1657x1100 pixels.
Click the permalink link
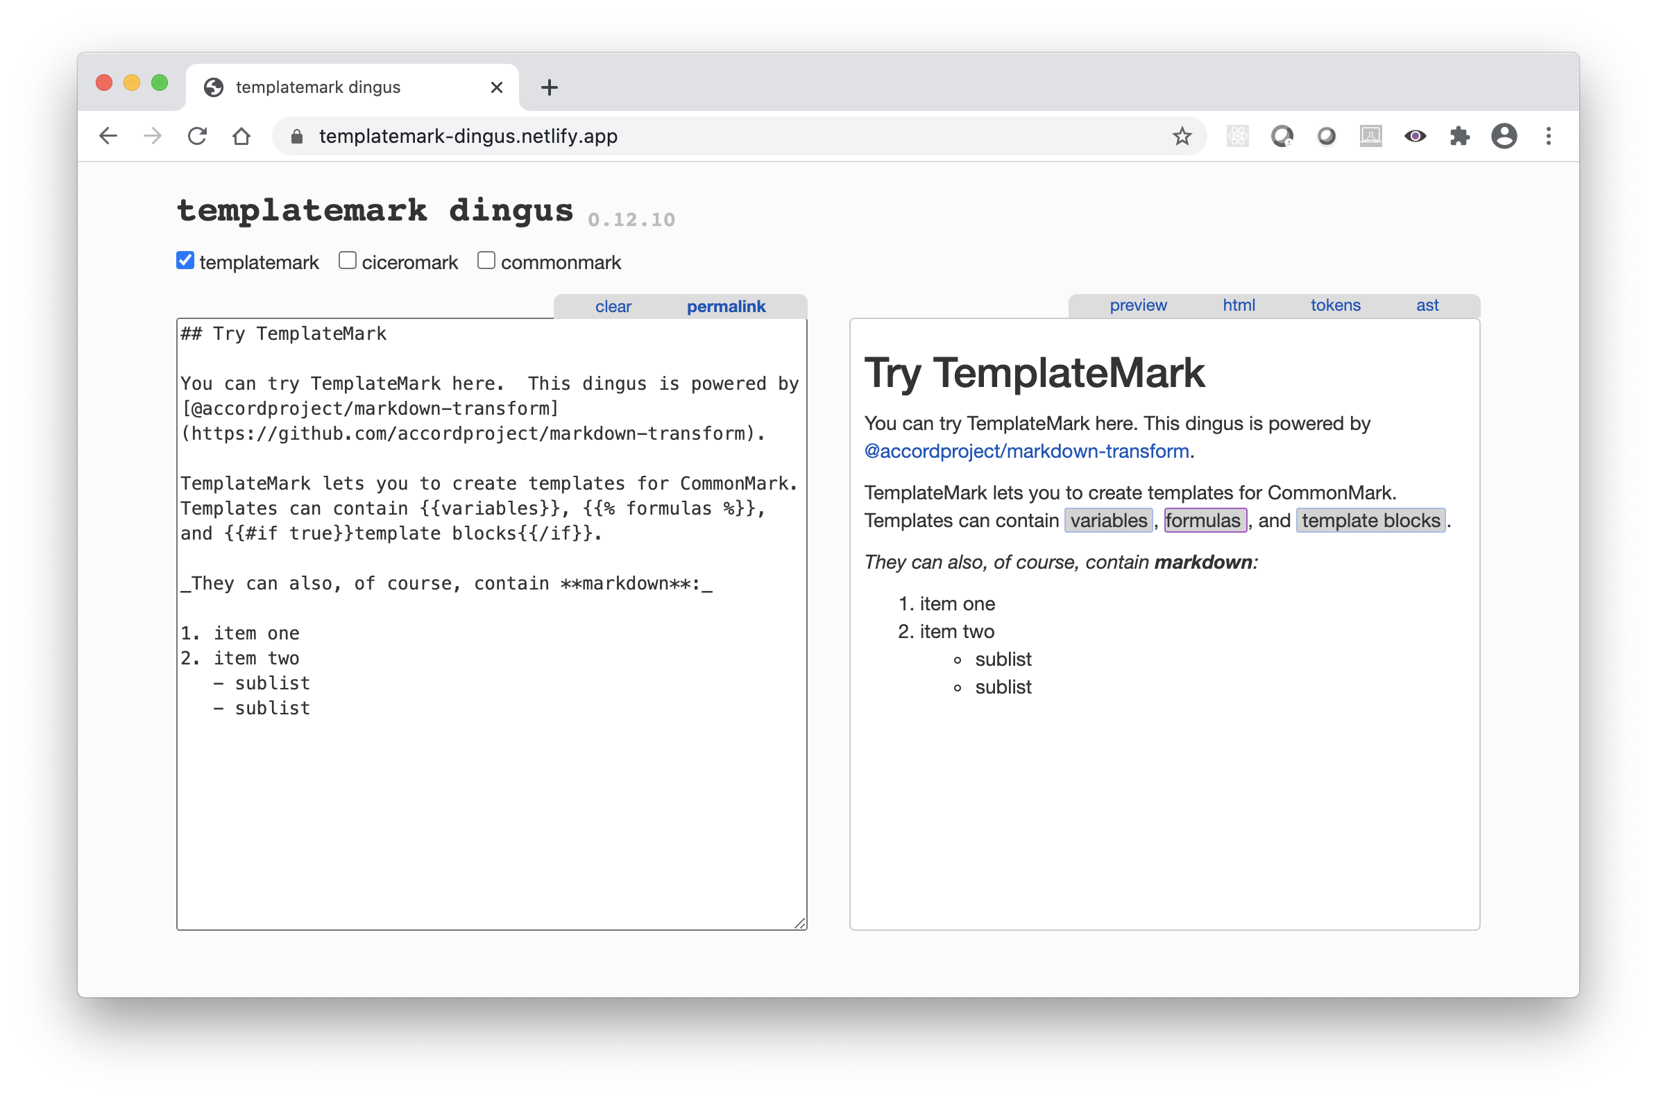(726, 307)
